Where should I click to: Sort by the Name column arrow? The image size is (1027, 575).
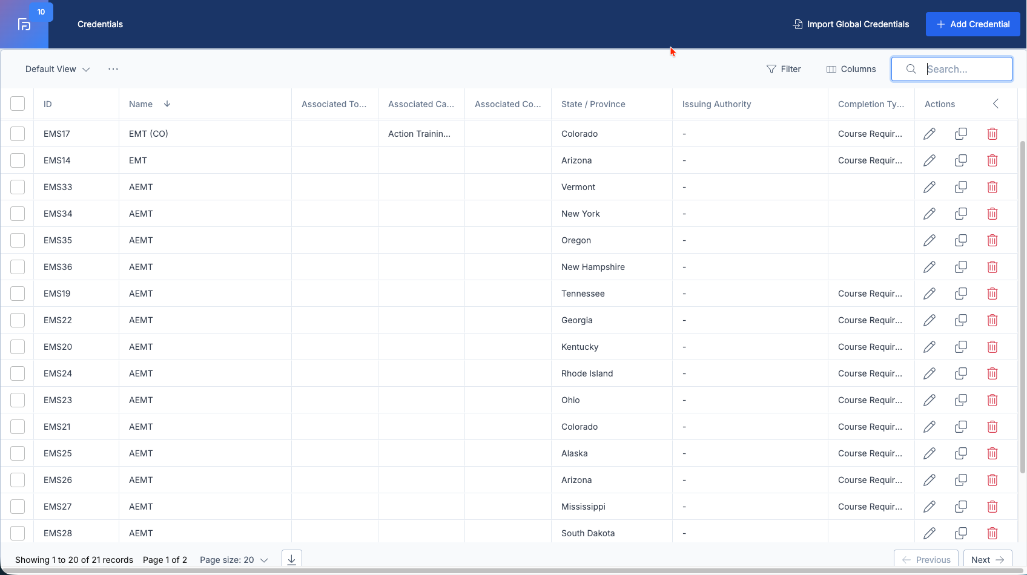(x=167, y=103)
